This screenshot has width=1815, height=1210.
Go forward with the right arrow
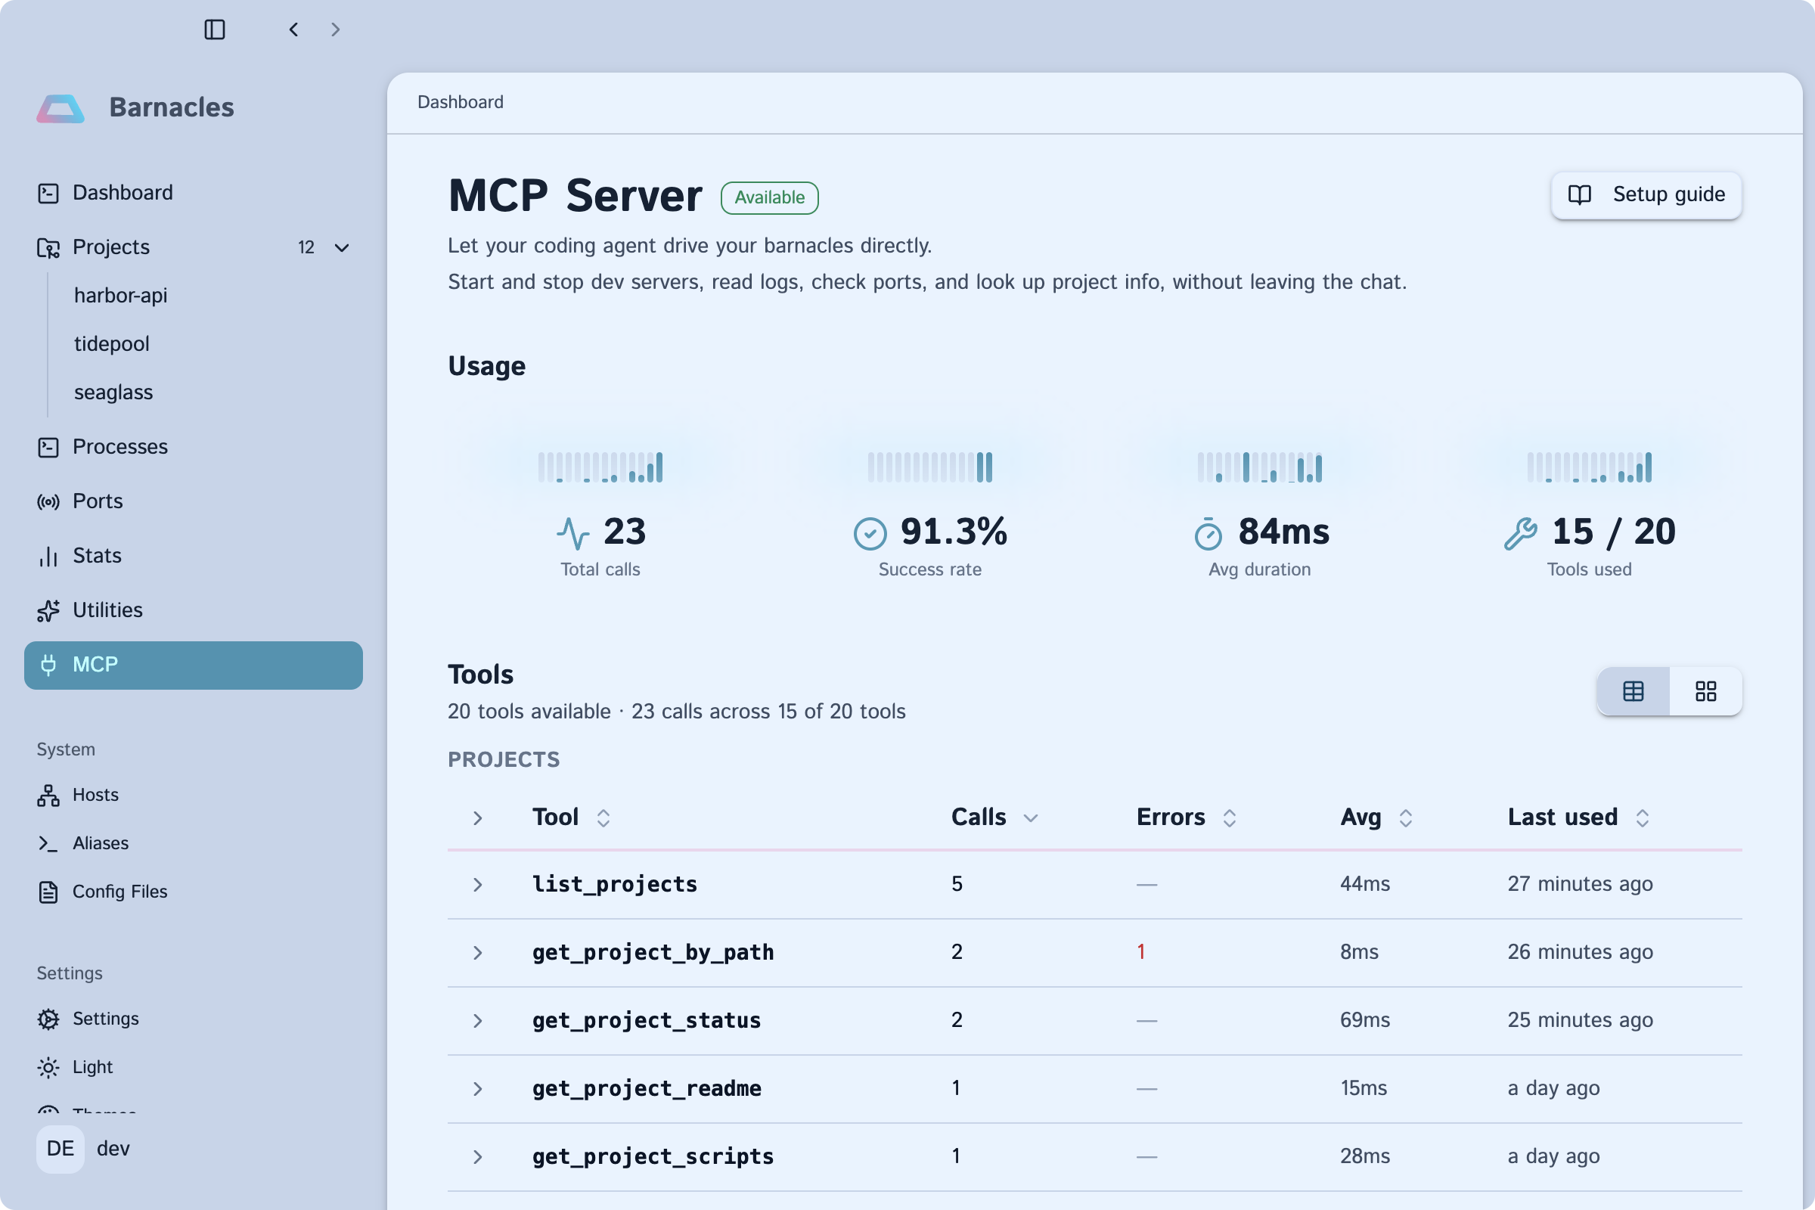click(x=335, y=29)
